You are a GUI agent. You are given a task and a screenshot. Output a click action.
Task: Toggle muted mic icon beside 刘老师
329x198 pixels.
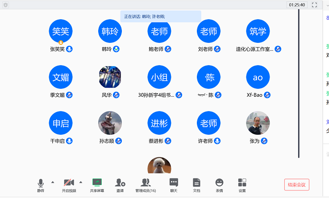(217, 49)
